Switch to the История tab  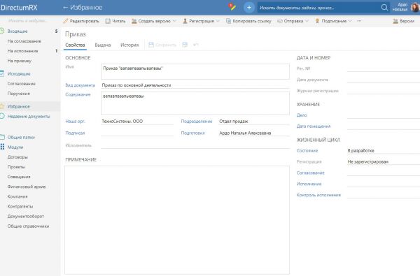click(x=129, y=45)
